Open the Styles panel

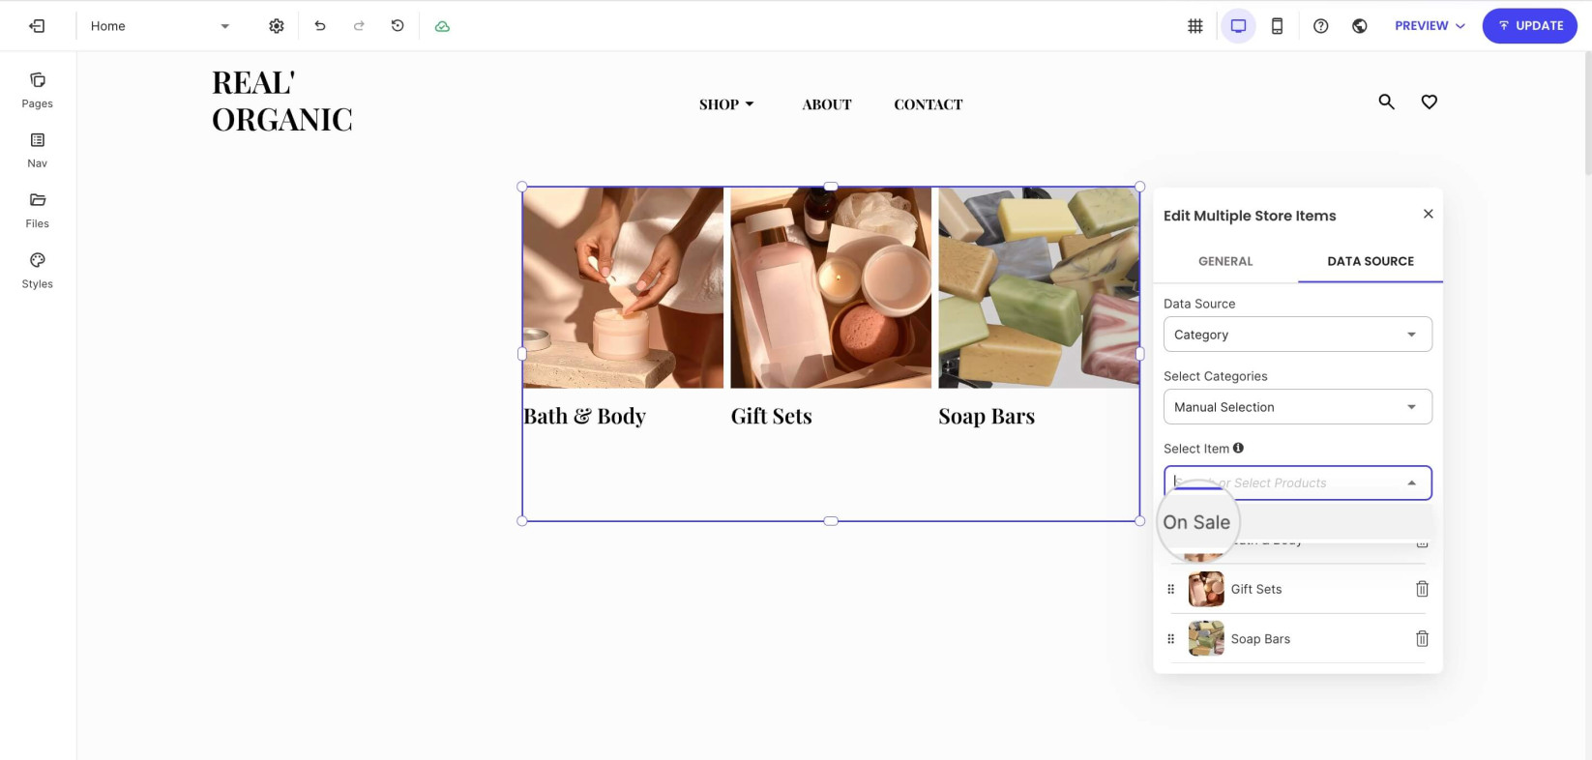click(x=38, y=271)
